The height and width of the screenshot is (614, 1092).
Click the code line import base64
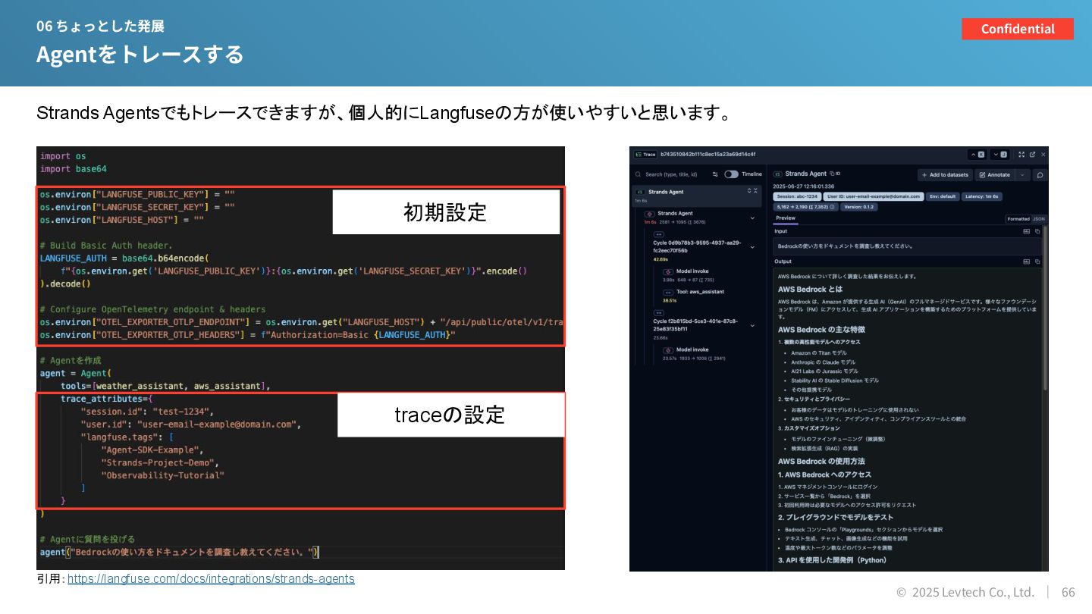click(74, 169)
